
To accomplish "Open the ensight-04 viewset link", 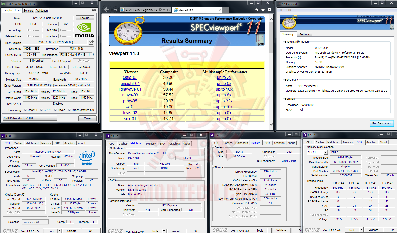I will [130, 84].
